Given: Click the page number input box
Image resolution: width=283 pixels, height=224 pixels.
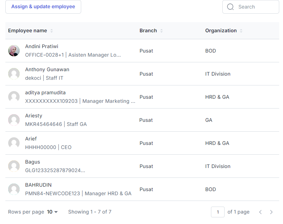Looking at the screenshot, I should tap(218, 212).
